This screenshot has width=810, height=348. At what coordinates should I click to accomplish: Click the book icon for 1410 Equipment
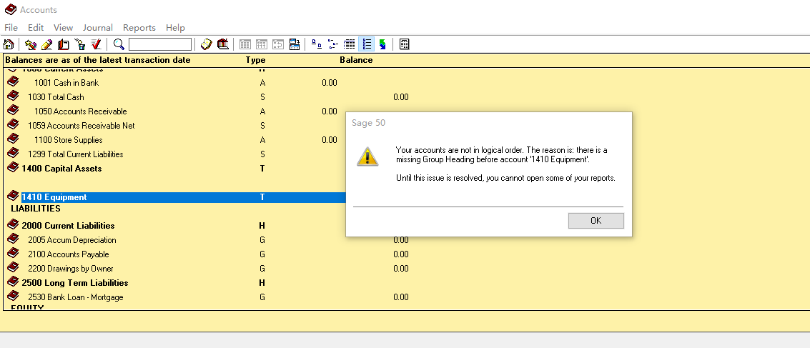coord(13,197)
